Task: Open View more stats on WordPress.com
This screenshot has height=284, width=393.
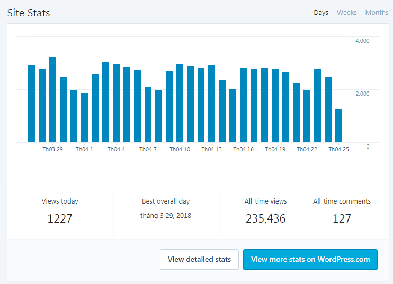Action: pyautogui.click(x=310, y=260)
